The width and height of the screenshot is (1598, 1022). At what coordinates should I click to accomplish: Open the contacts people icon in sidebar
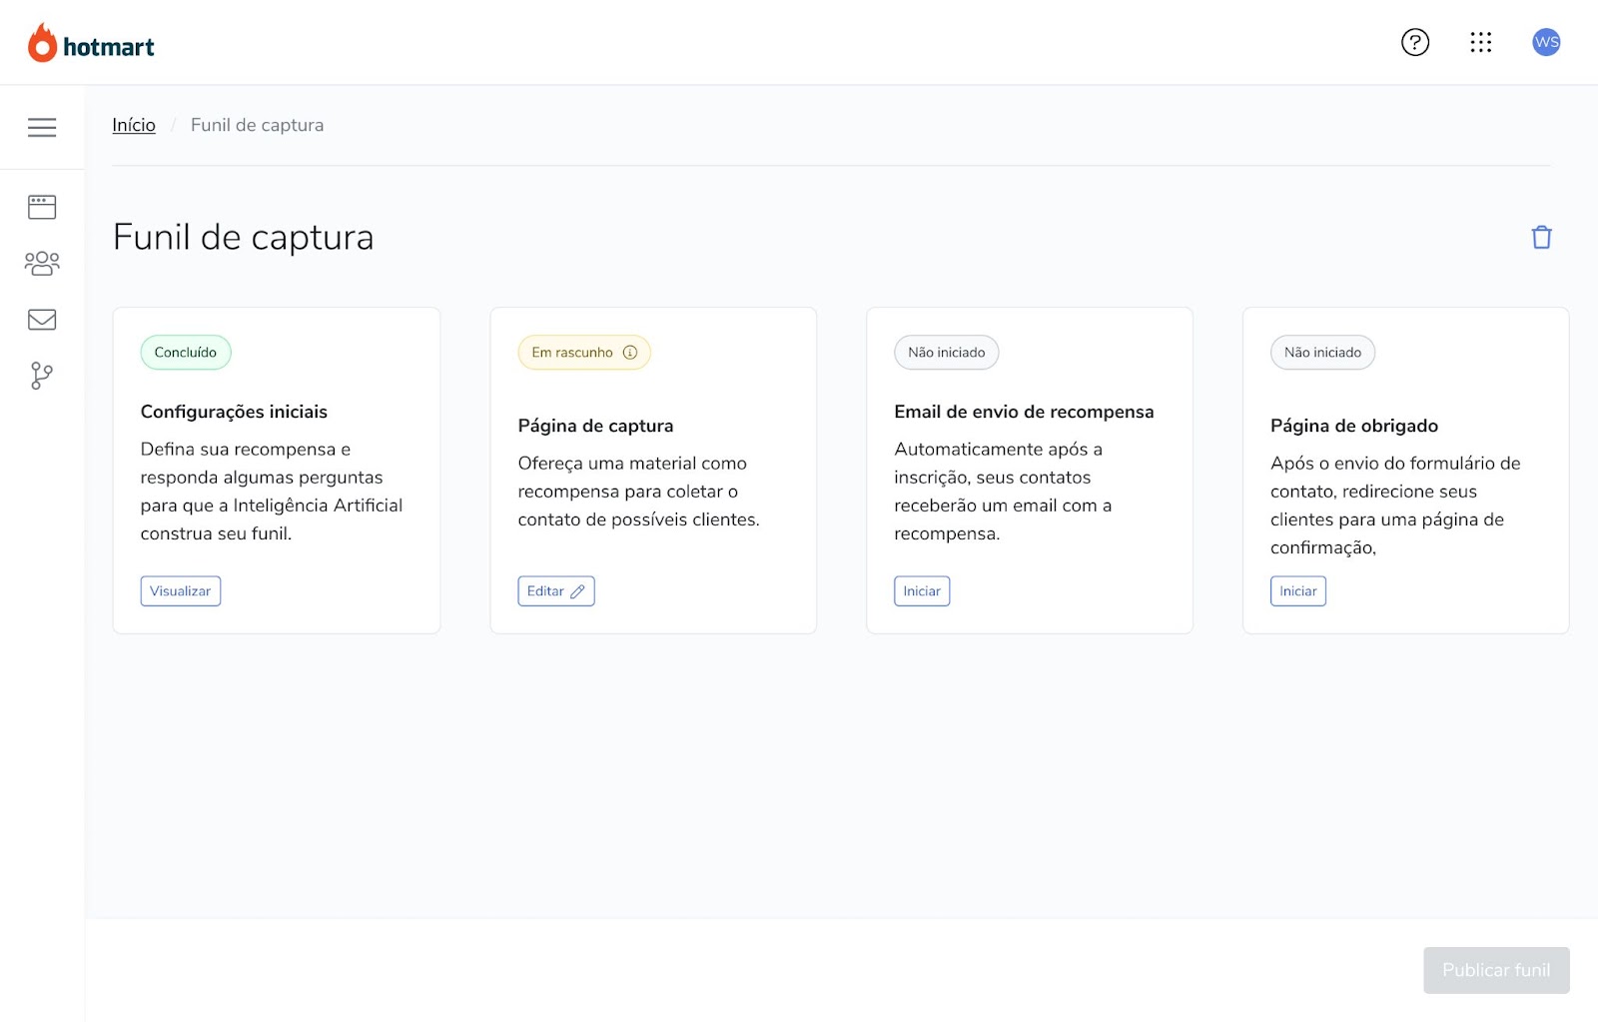(x=42, y=263)
